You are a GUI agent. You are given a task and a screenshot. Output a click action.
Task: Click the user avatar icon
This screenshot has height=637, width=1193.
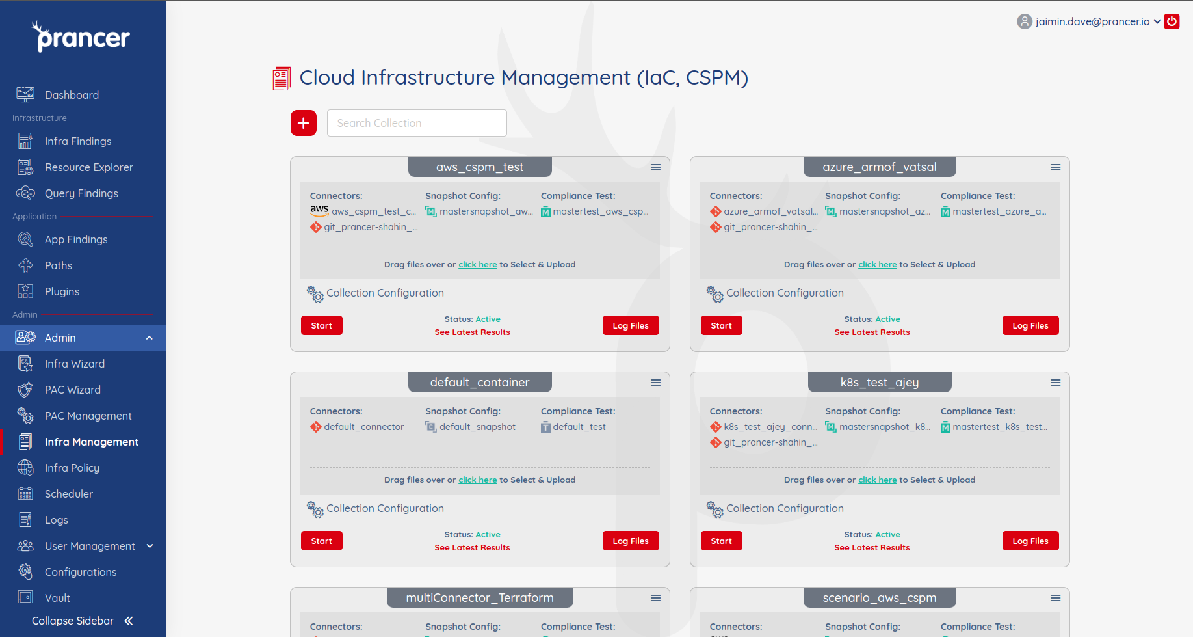(1025, 21)
